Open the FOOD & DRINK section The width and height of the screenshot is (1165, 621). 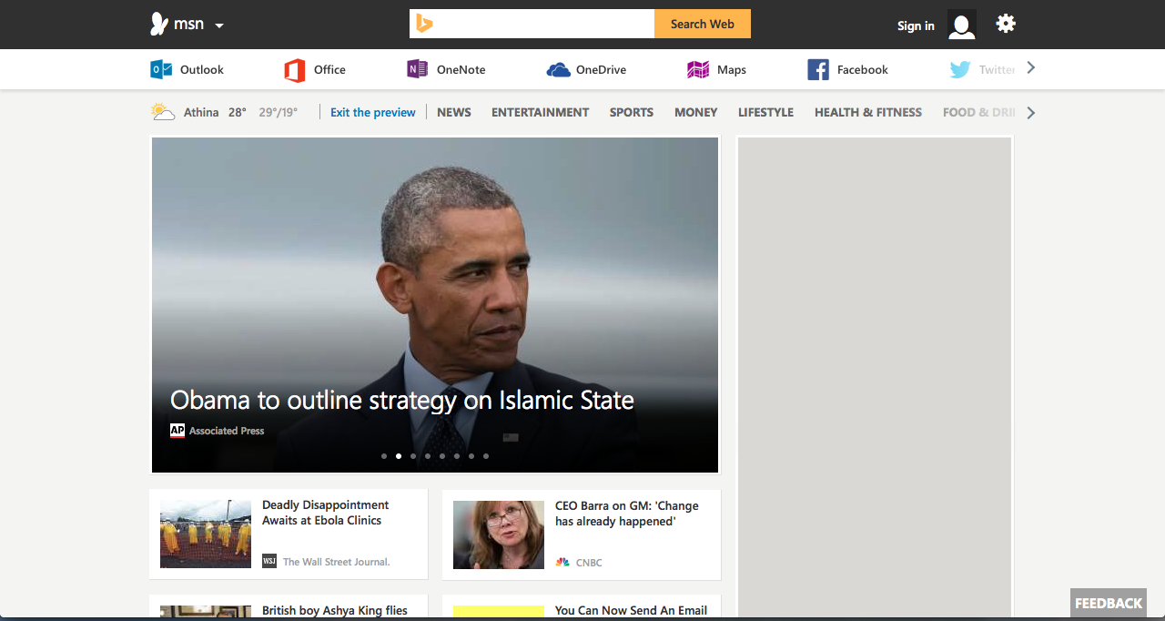pyautogui.click(x=979, y=112)
